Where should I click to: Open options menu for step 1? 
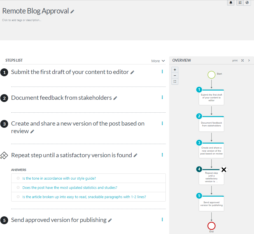tap(162, 72)
